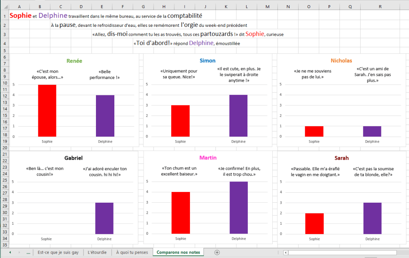
Task: Click Delphine's purple bar in Martin chart
Action: pos(239,208)
